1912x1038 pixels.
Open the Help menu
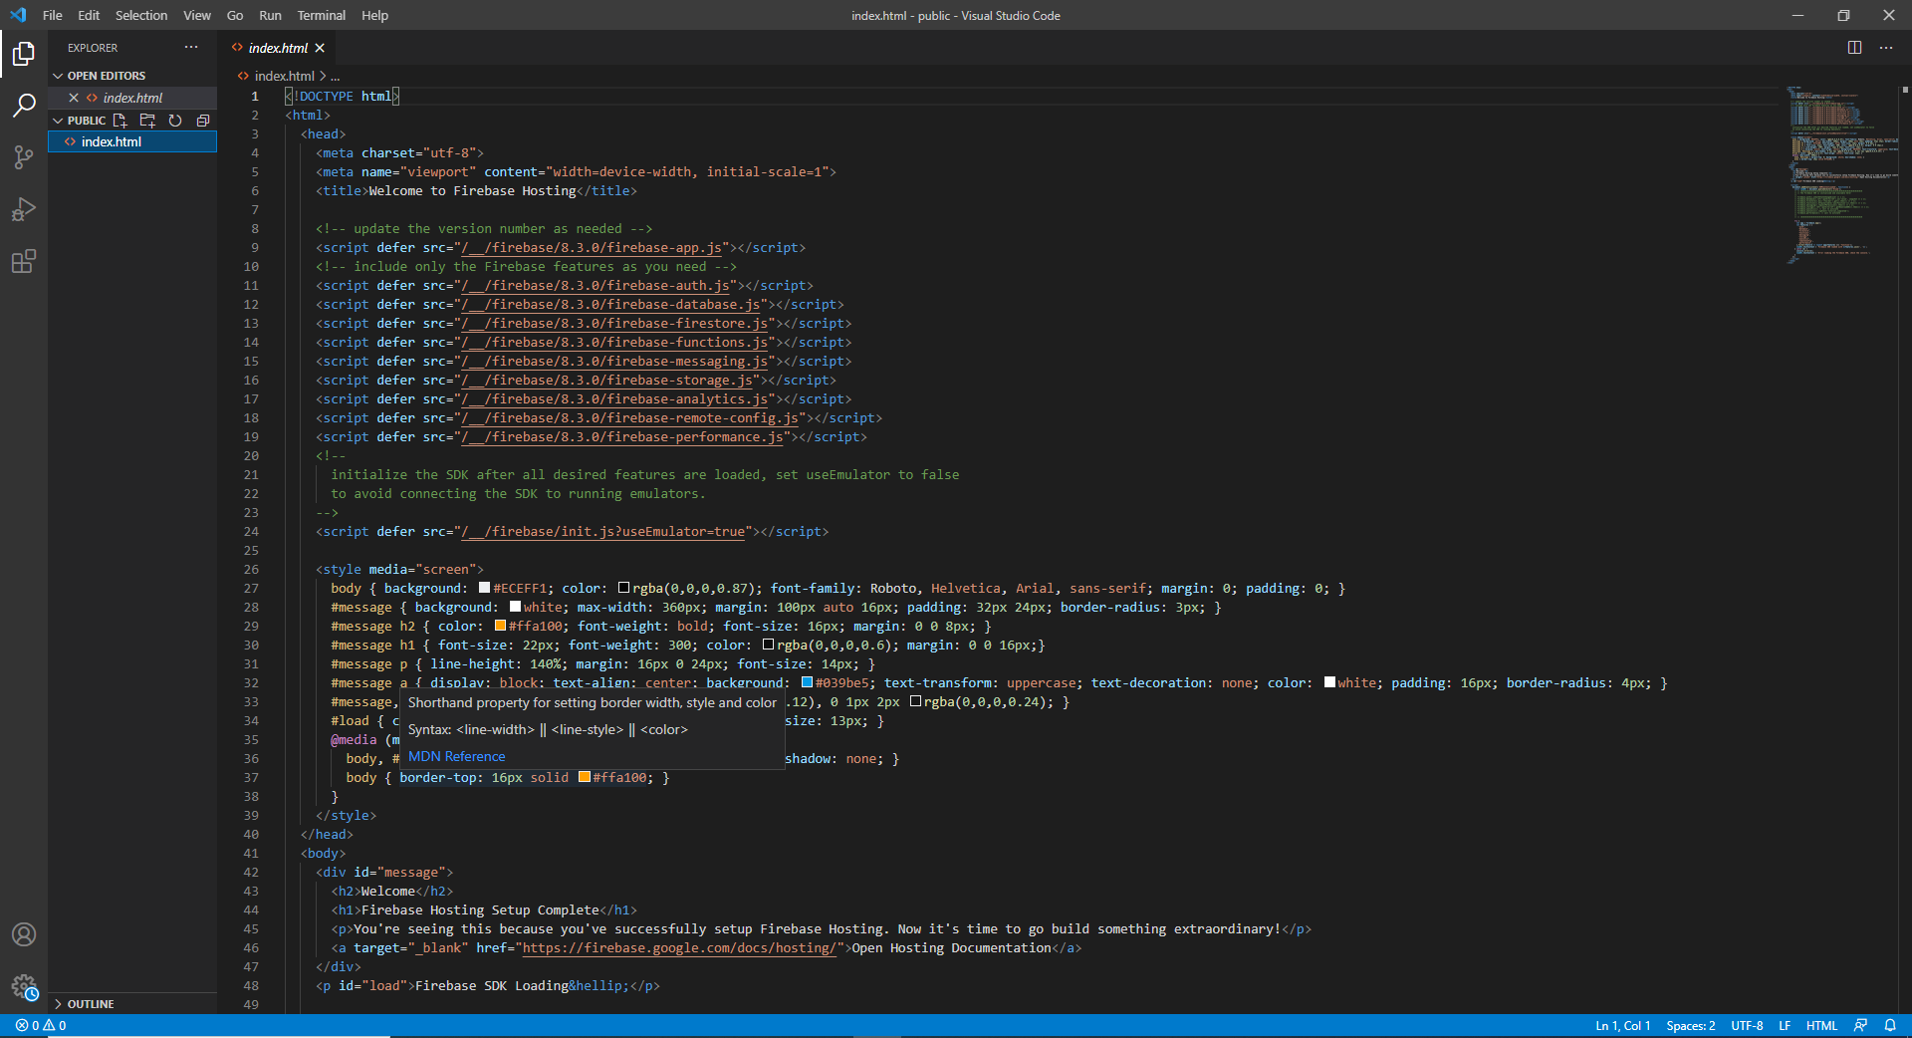click(x=374, y=15)
